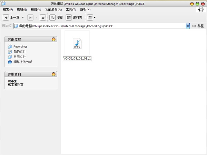Open the Help (說明) menu

click(x=85, y=10)
